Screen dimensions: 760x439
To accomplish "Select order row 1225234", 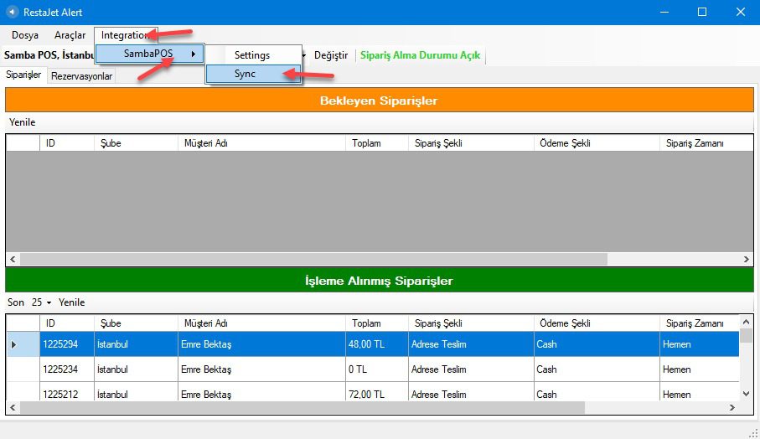I will (67, 369).
